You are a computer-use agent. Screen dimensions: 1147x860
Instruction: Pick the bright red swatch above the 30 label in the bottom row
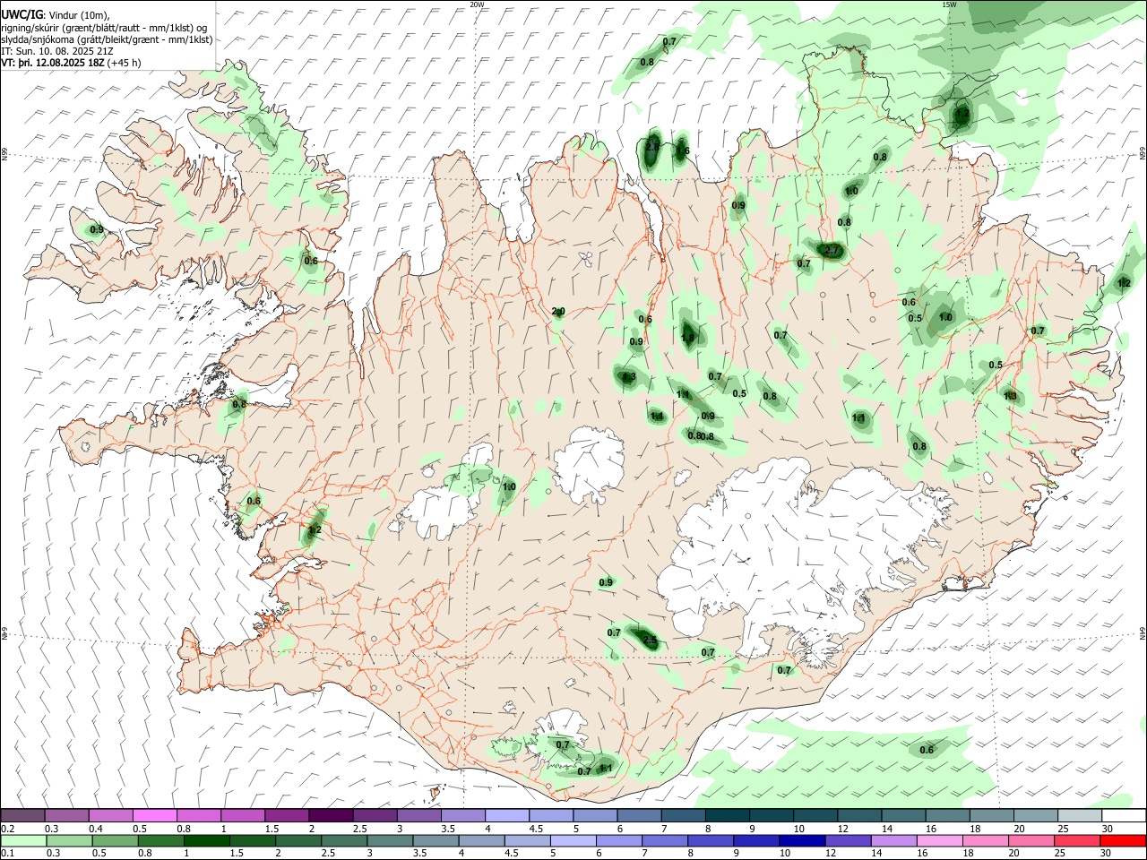point(1123,841)
